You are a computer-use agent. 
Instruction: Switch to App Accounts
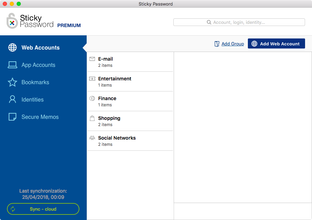43,65
